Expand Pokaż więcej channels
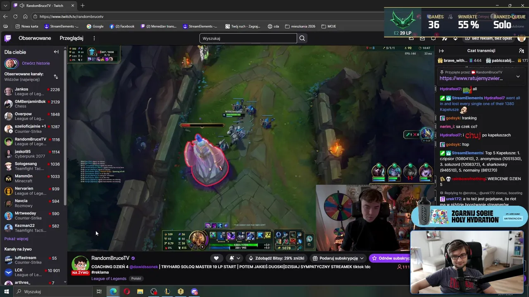This screenshot has width=529, height=297. pyautogui.click(x=17, y=239)
